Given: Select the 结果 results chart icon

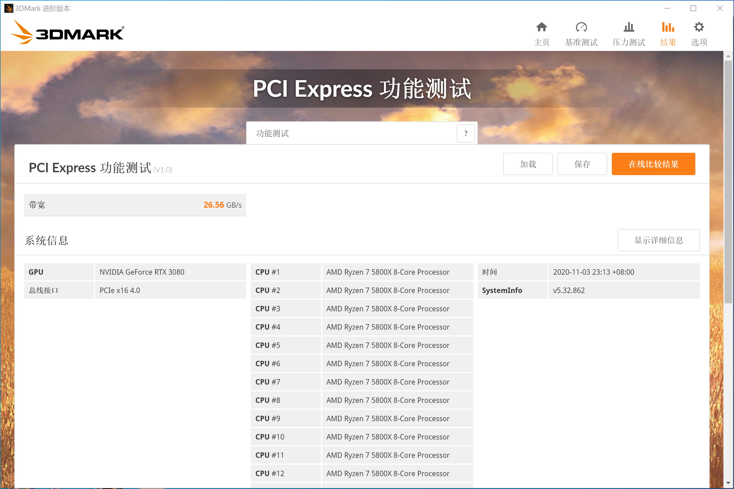Looking at the screenshot, I should pos(668,33).
